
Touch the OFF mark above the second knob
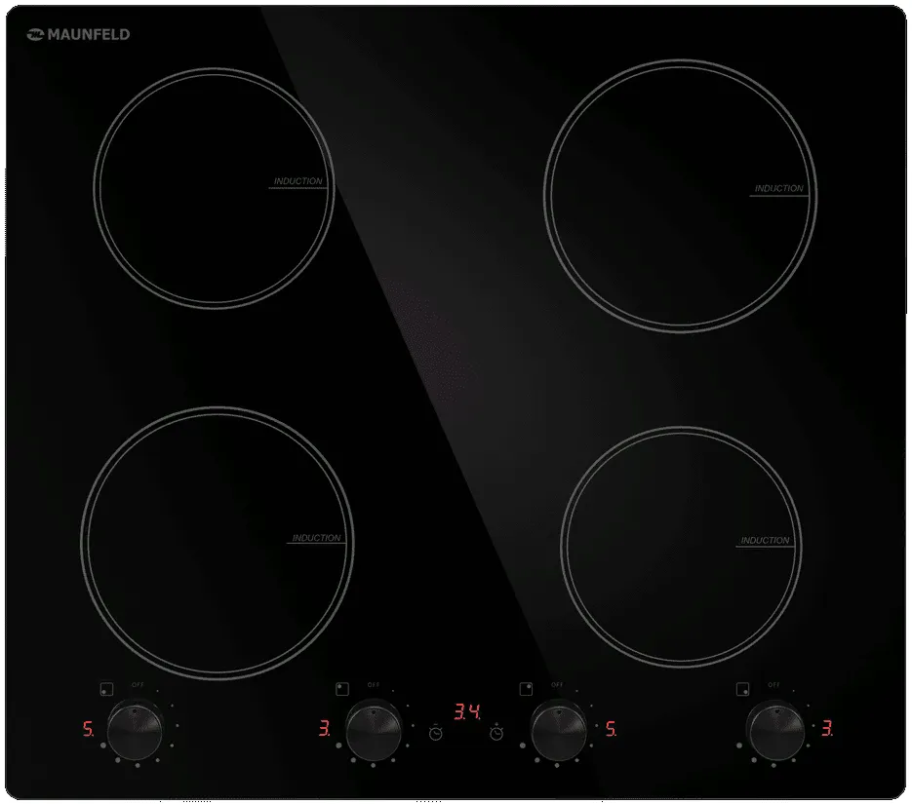point(373,685)
